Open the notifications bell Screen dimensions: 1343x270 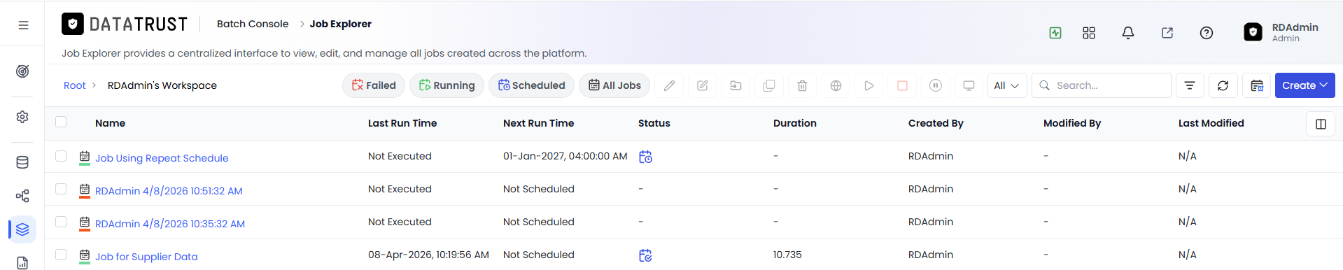click(1128, 33)
